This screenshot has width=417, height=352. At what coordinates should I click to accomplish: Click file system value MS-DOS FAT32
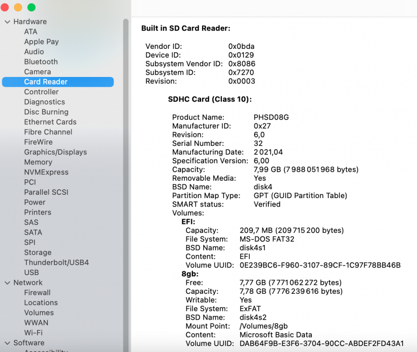267,239
